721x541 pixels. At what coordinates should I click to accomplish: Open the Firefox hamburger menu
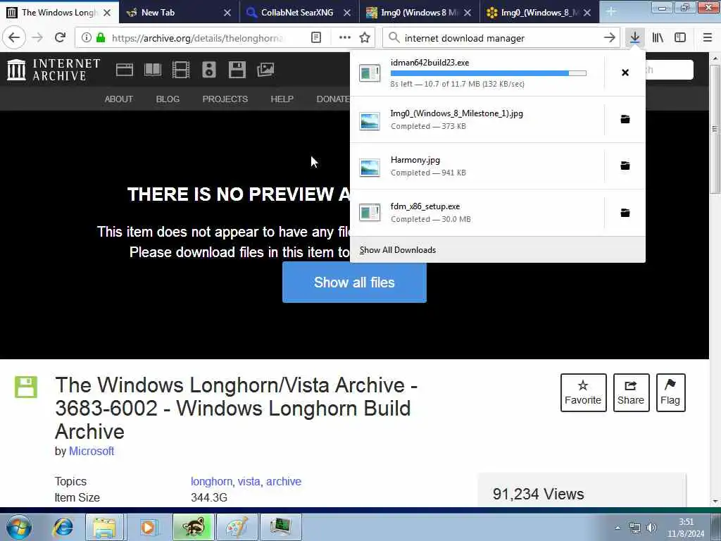(707, 38)
